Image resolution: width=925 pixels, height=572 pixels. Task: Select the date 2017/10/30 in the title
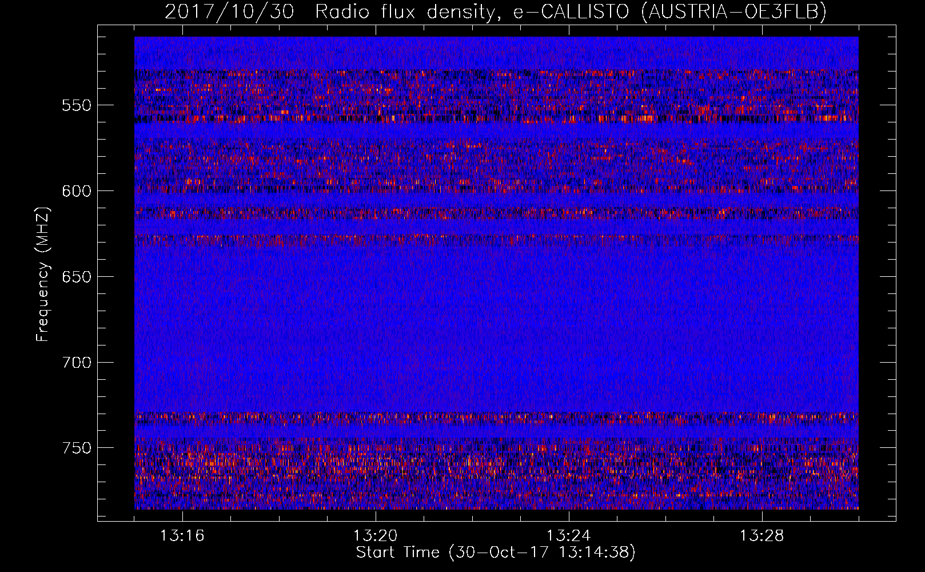pyautogui.click(x=229, y=11)
